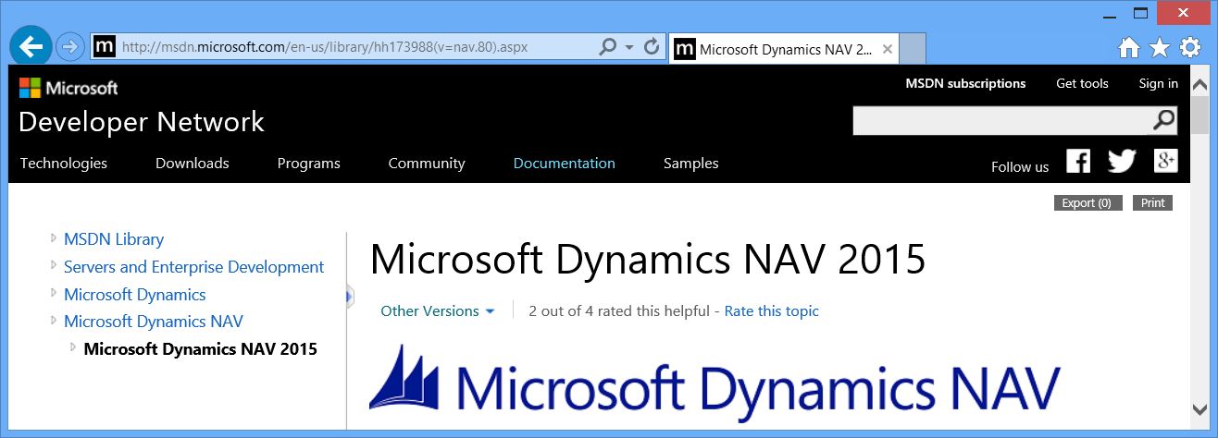Viewport: 1218px width, 438px height.
Task: Open the Documentation menu
Action: click(x=565, y=164)
